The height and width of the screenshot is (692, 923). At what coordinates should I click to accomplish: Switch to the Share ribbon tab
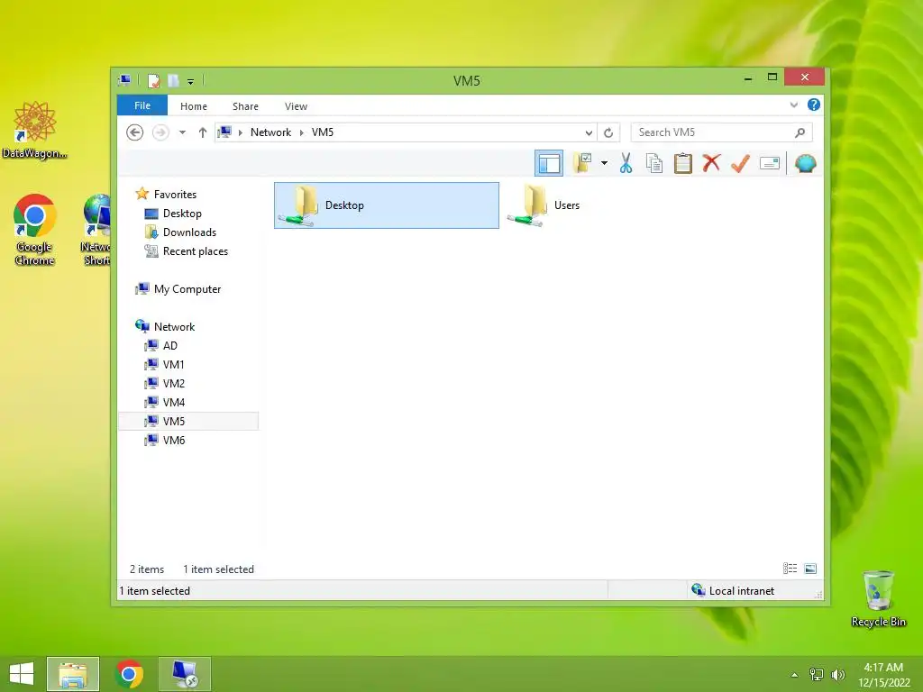(245, 106)
